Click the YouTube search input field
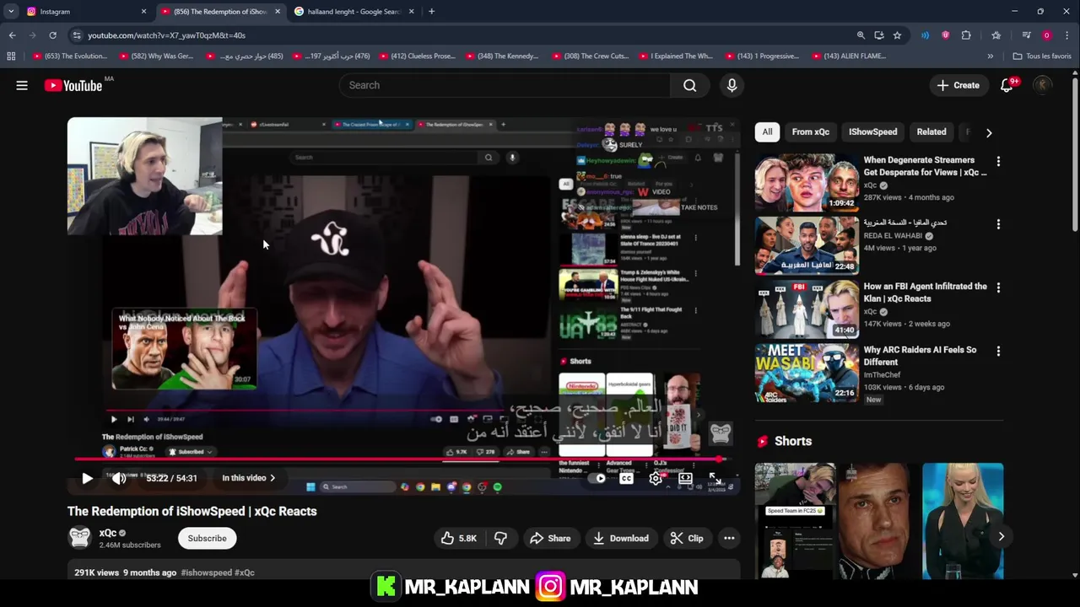This screenshot has width=1080, height=607. point(505,85)
